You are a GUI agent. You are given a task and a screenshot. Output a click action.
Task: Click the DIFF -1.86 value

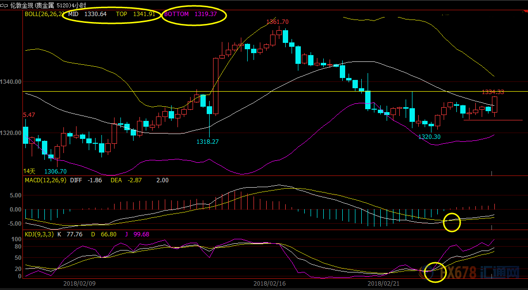(86, 180)
